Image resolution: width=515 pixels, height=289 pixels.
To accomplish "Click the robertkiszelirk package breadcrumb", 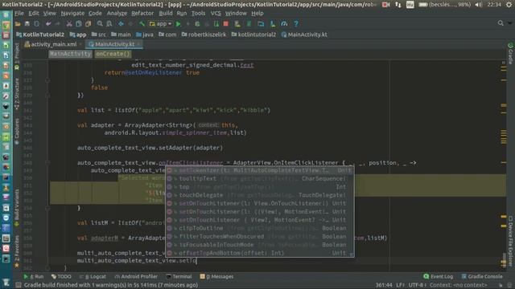I will click(204, 35).
